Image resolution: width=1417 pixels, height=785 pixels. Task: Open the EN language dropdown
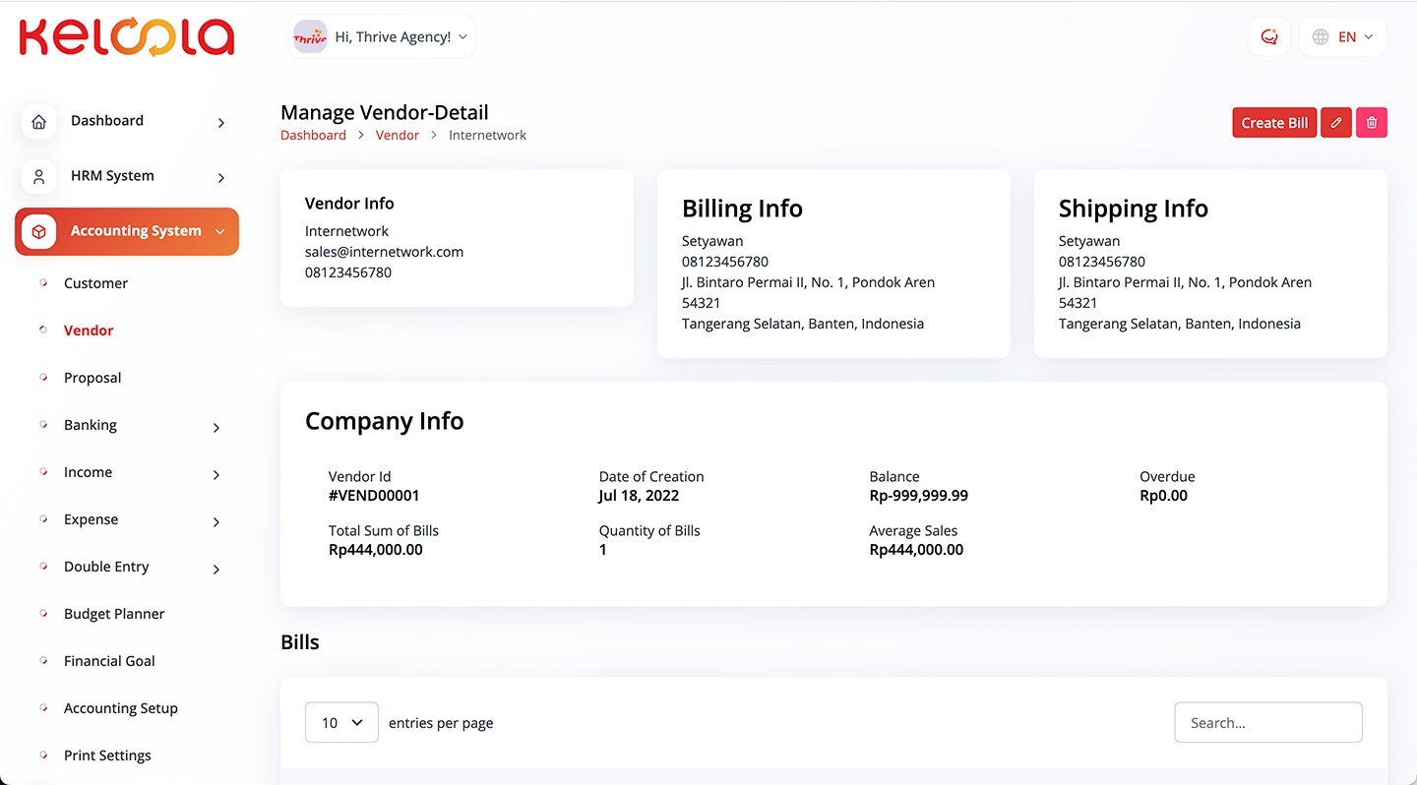pos(1343,37)
